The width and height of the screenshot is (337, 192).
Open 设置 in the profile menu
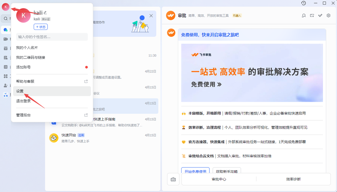52,91
